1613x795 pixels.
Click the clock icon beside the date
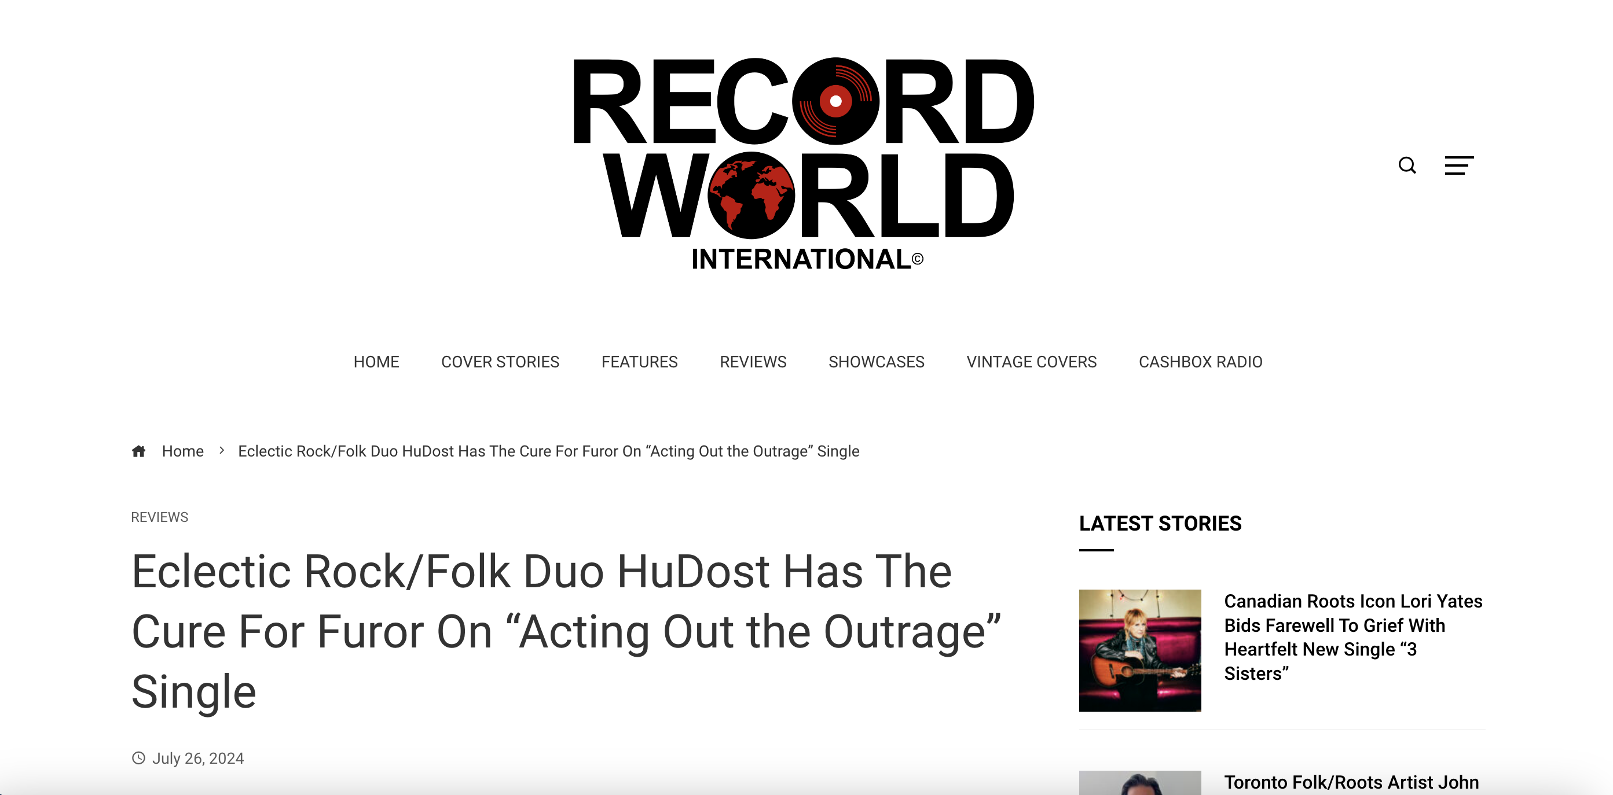[138, 758]
